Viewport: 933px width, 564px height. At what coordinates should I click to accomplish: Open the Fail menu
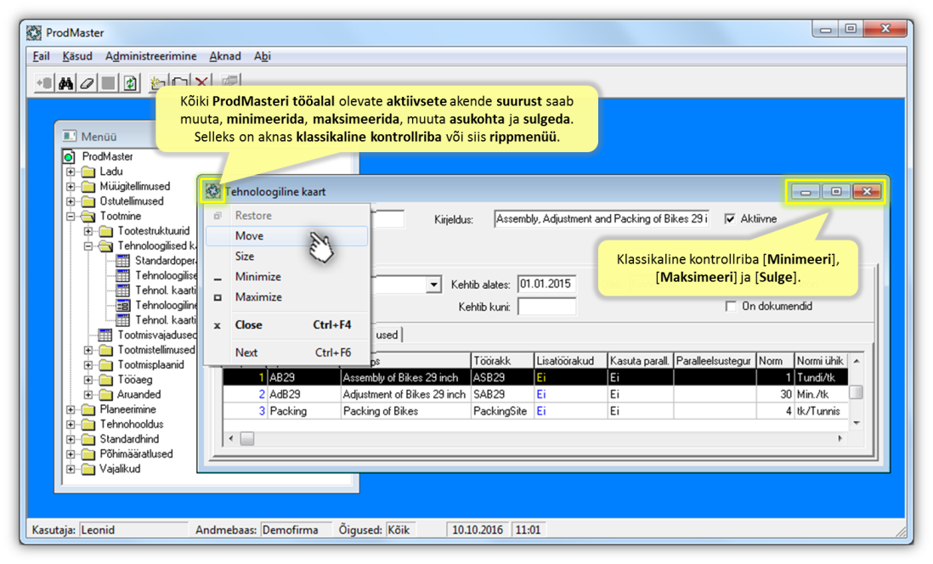41,56
